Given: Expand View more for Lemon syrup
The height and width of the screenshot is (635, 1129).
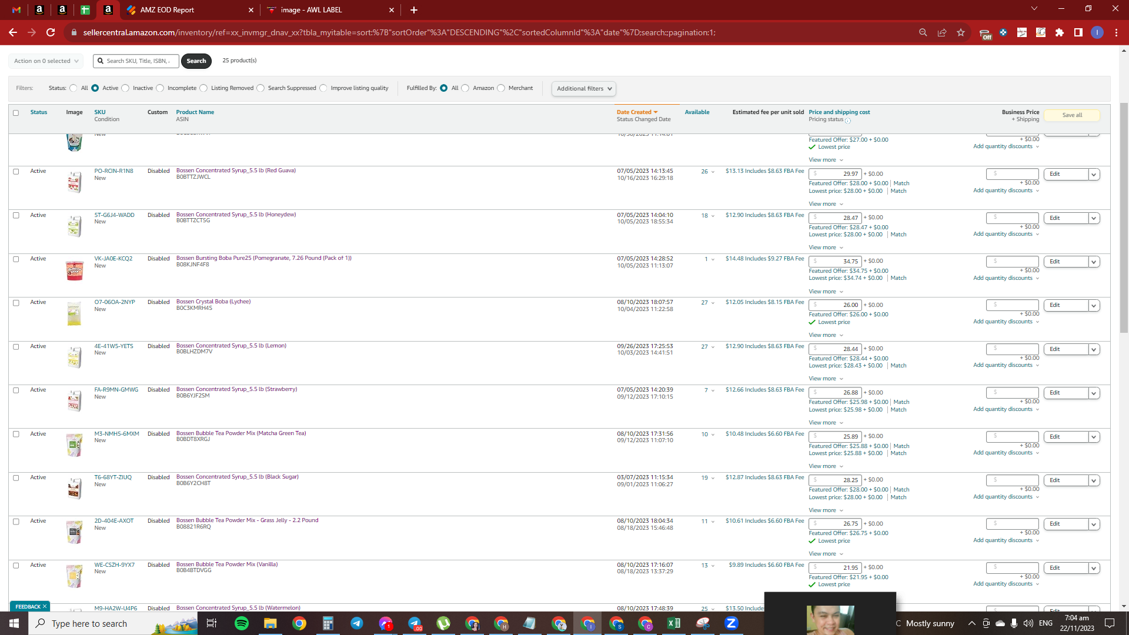Looking at the screenshot, I should tap(826, 379).
